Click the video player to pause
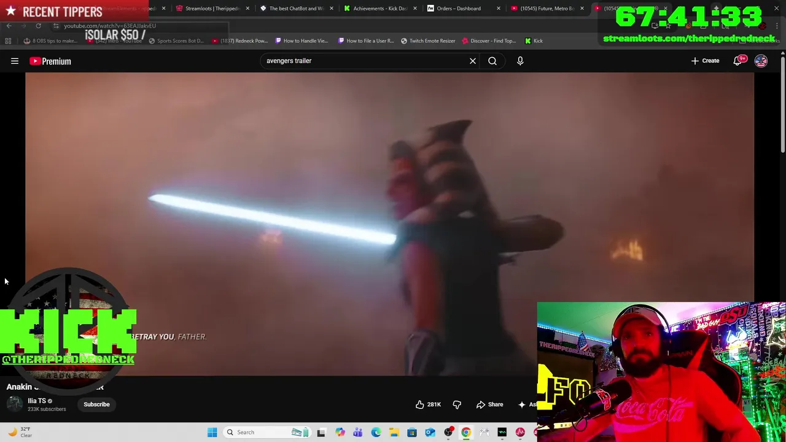Viewport: 786px width, 442px height. pos(389,223)
